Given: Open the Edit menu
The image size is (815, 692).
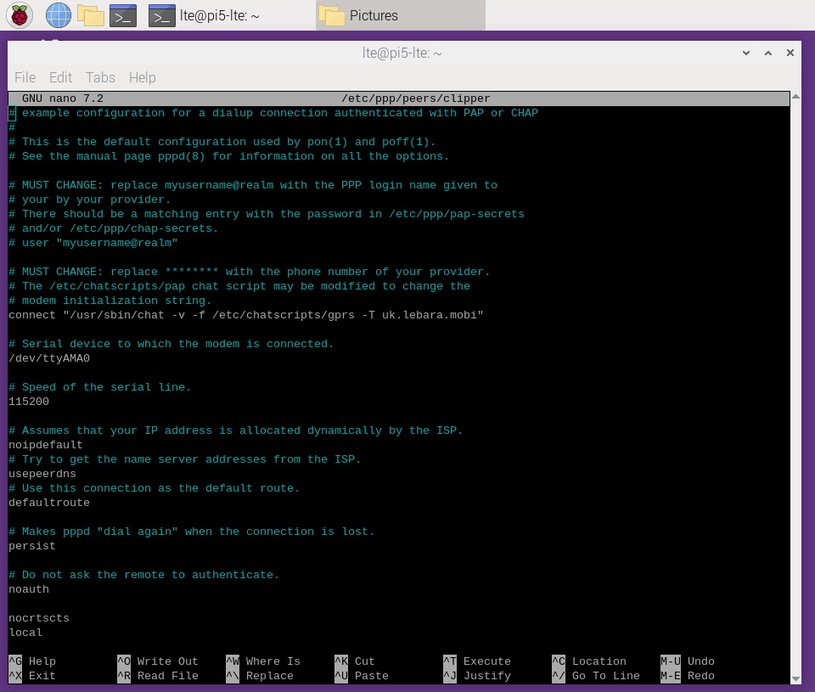Looking at the screenshot, I should pyautogui.click(x=60, y=77).
